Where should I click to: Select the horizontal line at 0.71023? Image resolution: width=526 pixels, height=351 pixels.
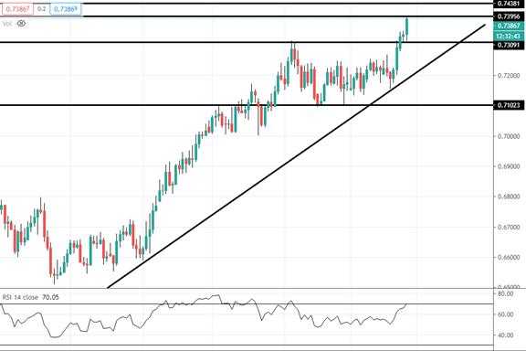tap(247, 105)
